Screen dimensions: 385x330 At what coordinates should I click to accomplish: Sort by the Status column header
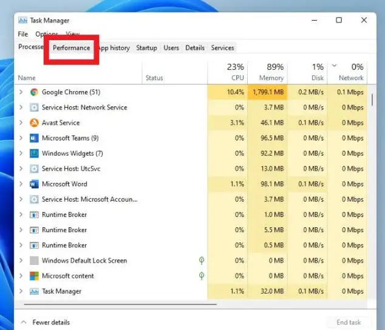pos(175,72)
